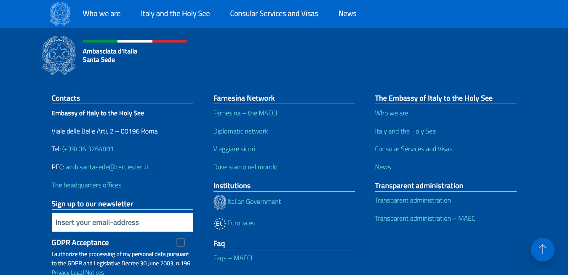Tick the GDPR Acceptance checkbox
Screen dimensions: 568x275
[x=181, y=243]
